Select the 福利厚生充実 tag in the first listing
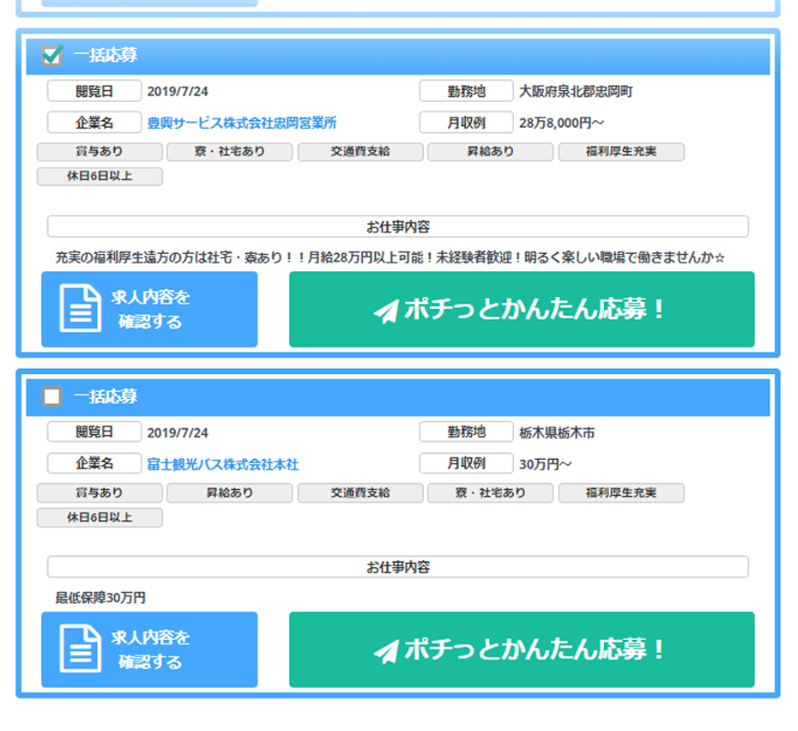 [x=621, y=152]
